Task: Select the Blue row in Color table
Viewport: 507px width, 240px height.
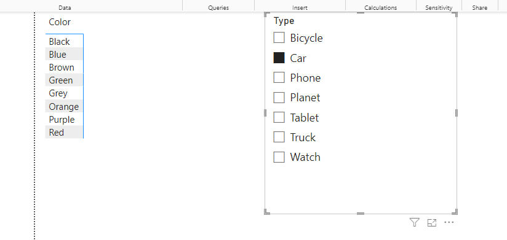Action: tap(65, 54)
